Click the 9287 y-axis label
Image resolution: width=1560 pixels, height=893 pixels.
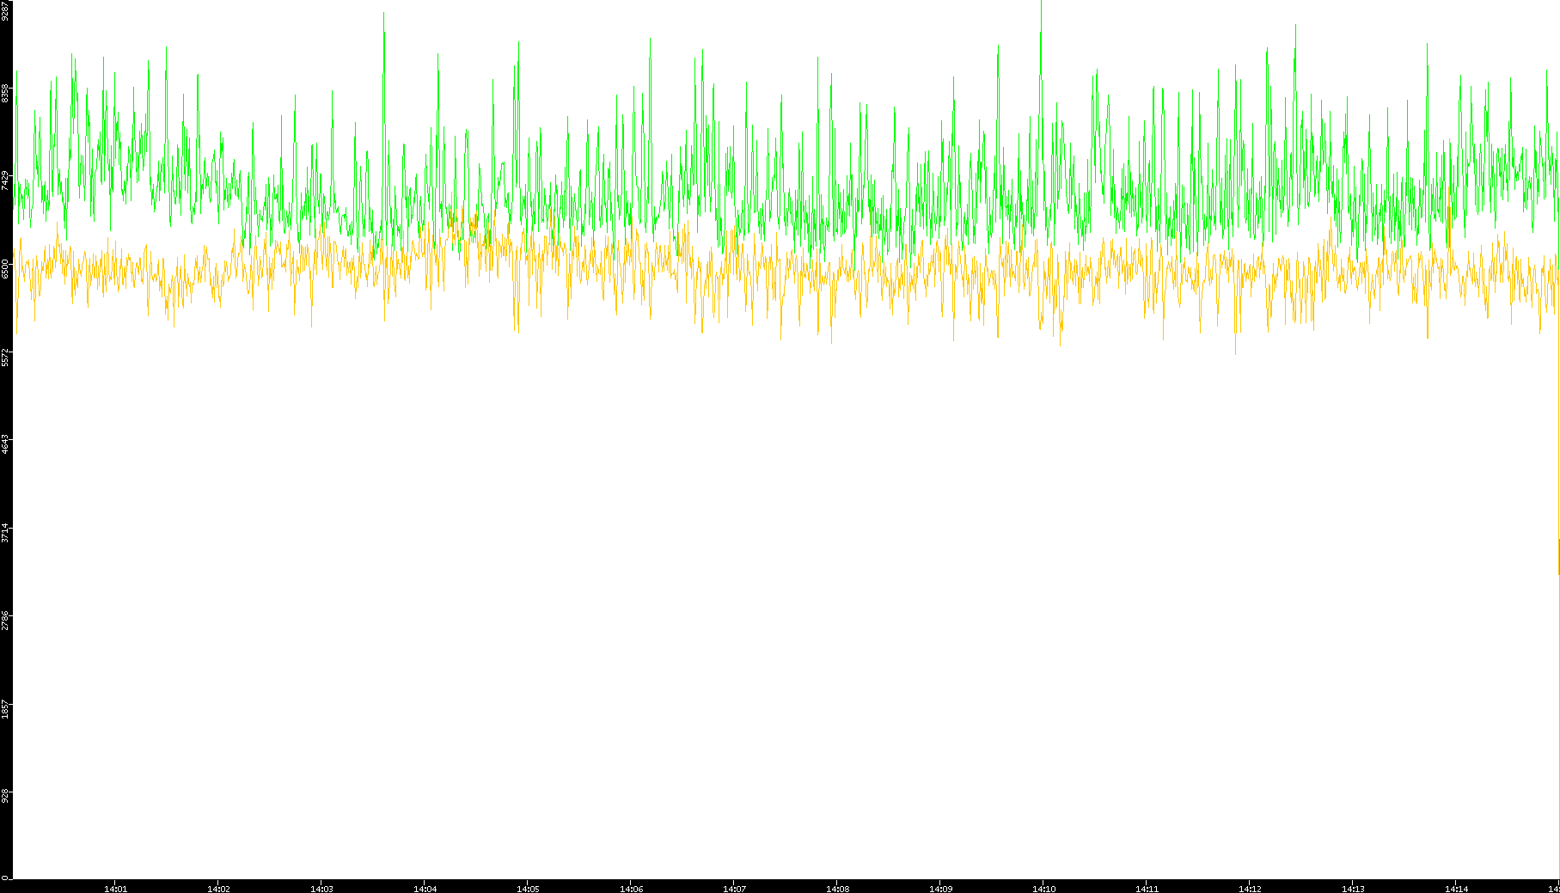pos(6,11)
